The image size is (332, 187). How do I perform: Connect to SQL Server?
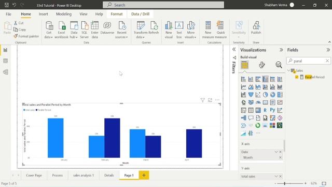[x=84, y=30]
